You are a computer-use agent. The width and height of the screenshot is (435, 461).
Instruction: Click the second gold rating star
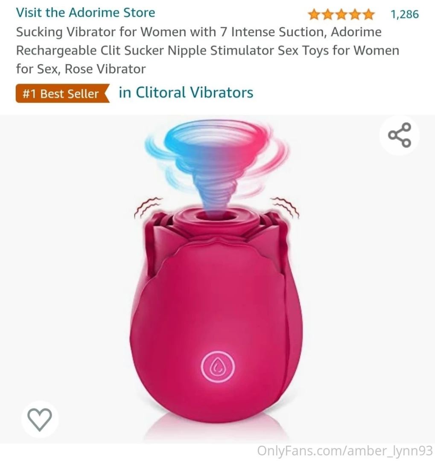click(x=328, y=15)
